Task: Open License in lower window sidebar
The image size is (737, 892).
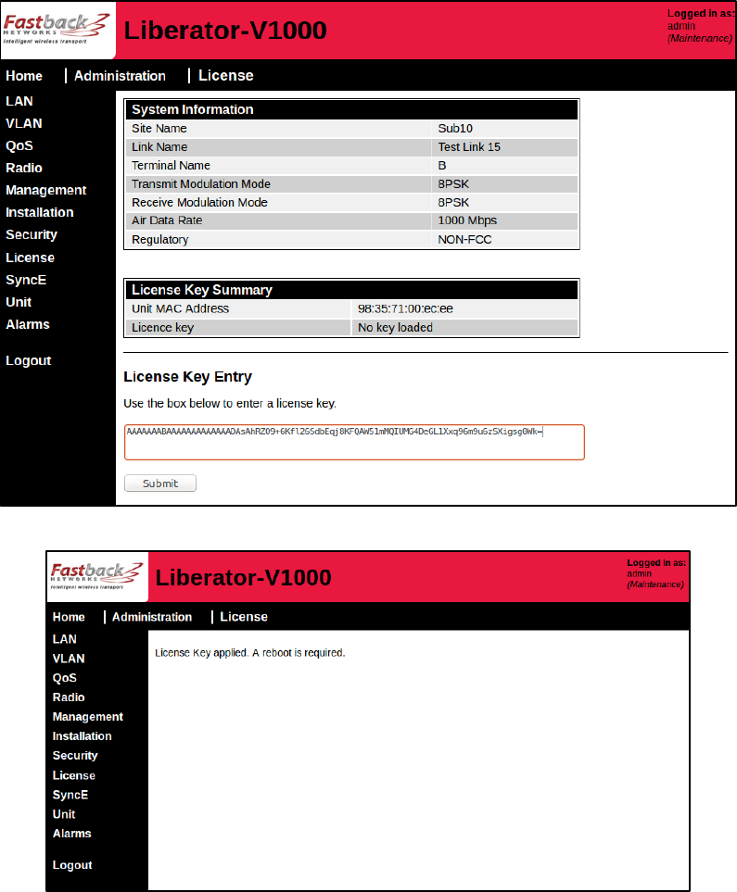Action: click(74, 775)
